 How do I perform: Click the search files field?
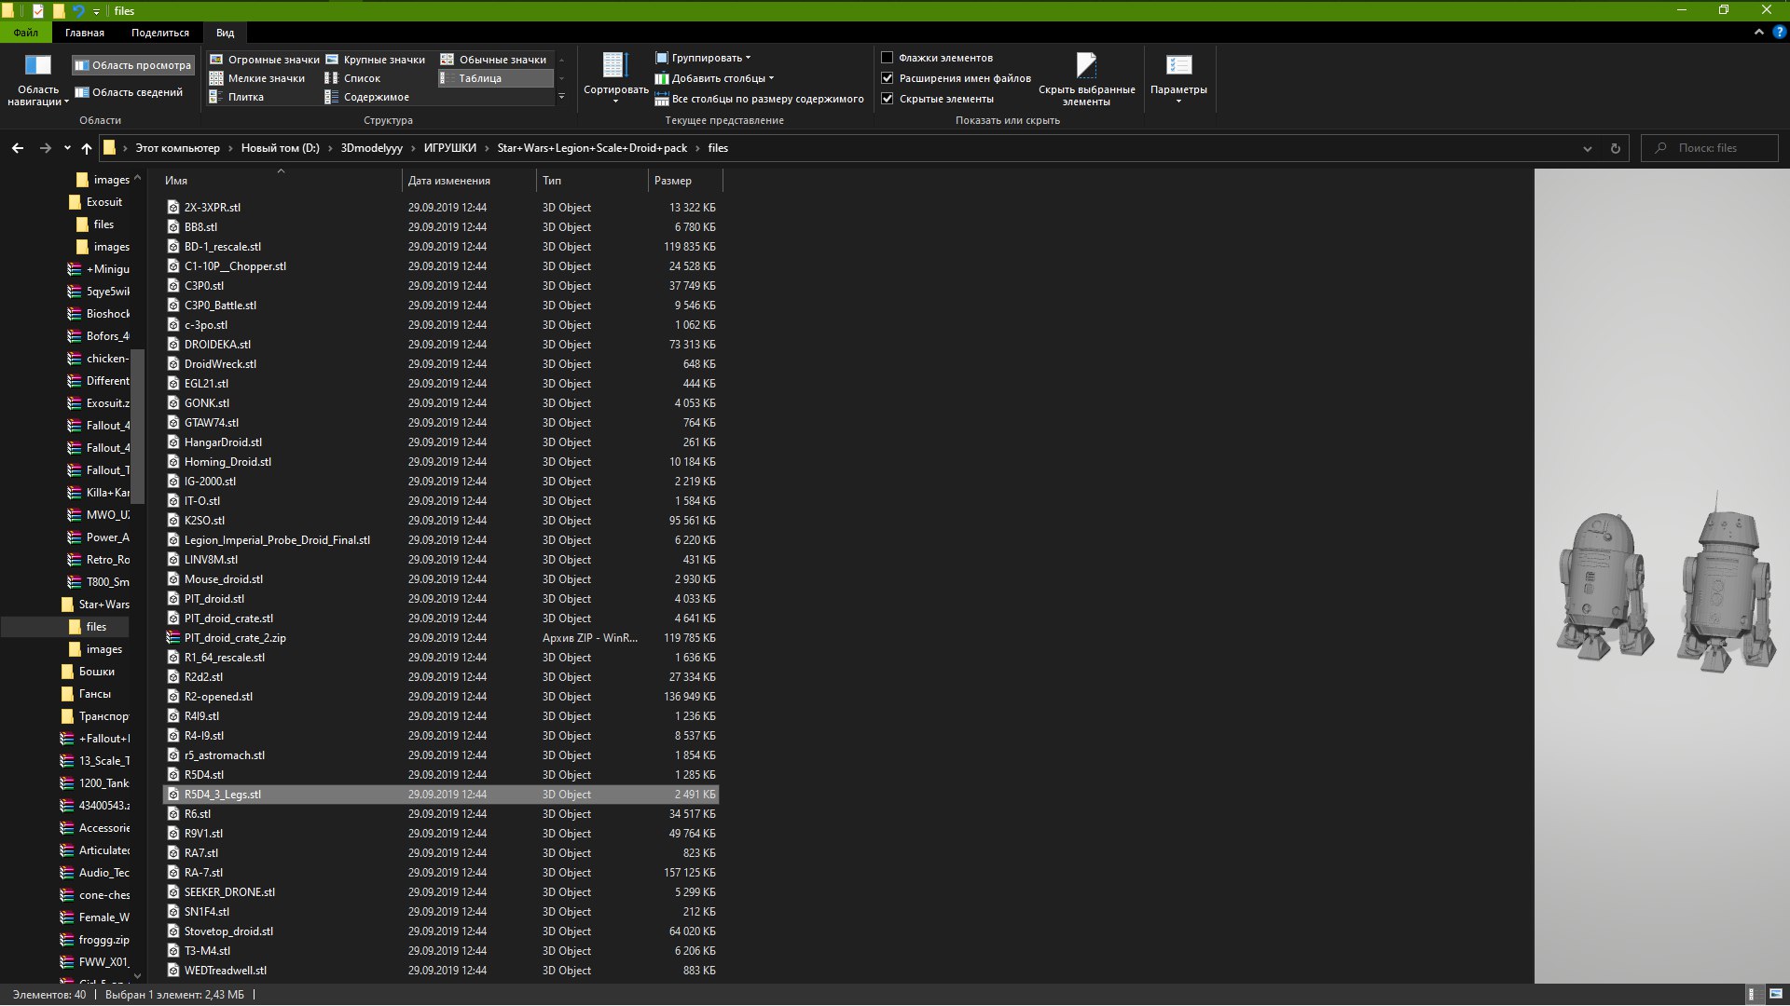click(1710, 148)
